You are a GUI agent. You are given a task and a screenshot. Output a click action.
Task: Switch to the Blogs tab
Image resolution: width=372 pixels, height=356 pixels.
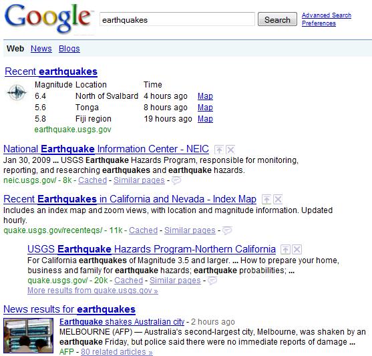[x=69, y=49]
